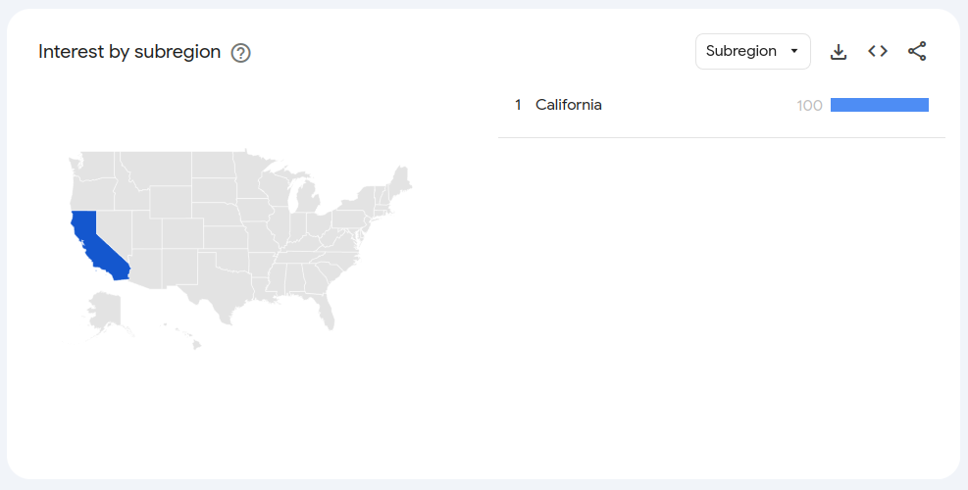Click the small arrow in the Subregion selector

pyautogui.click(x=794, y=51)
